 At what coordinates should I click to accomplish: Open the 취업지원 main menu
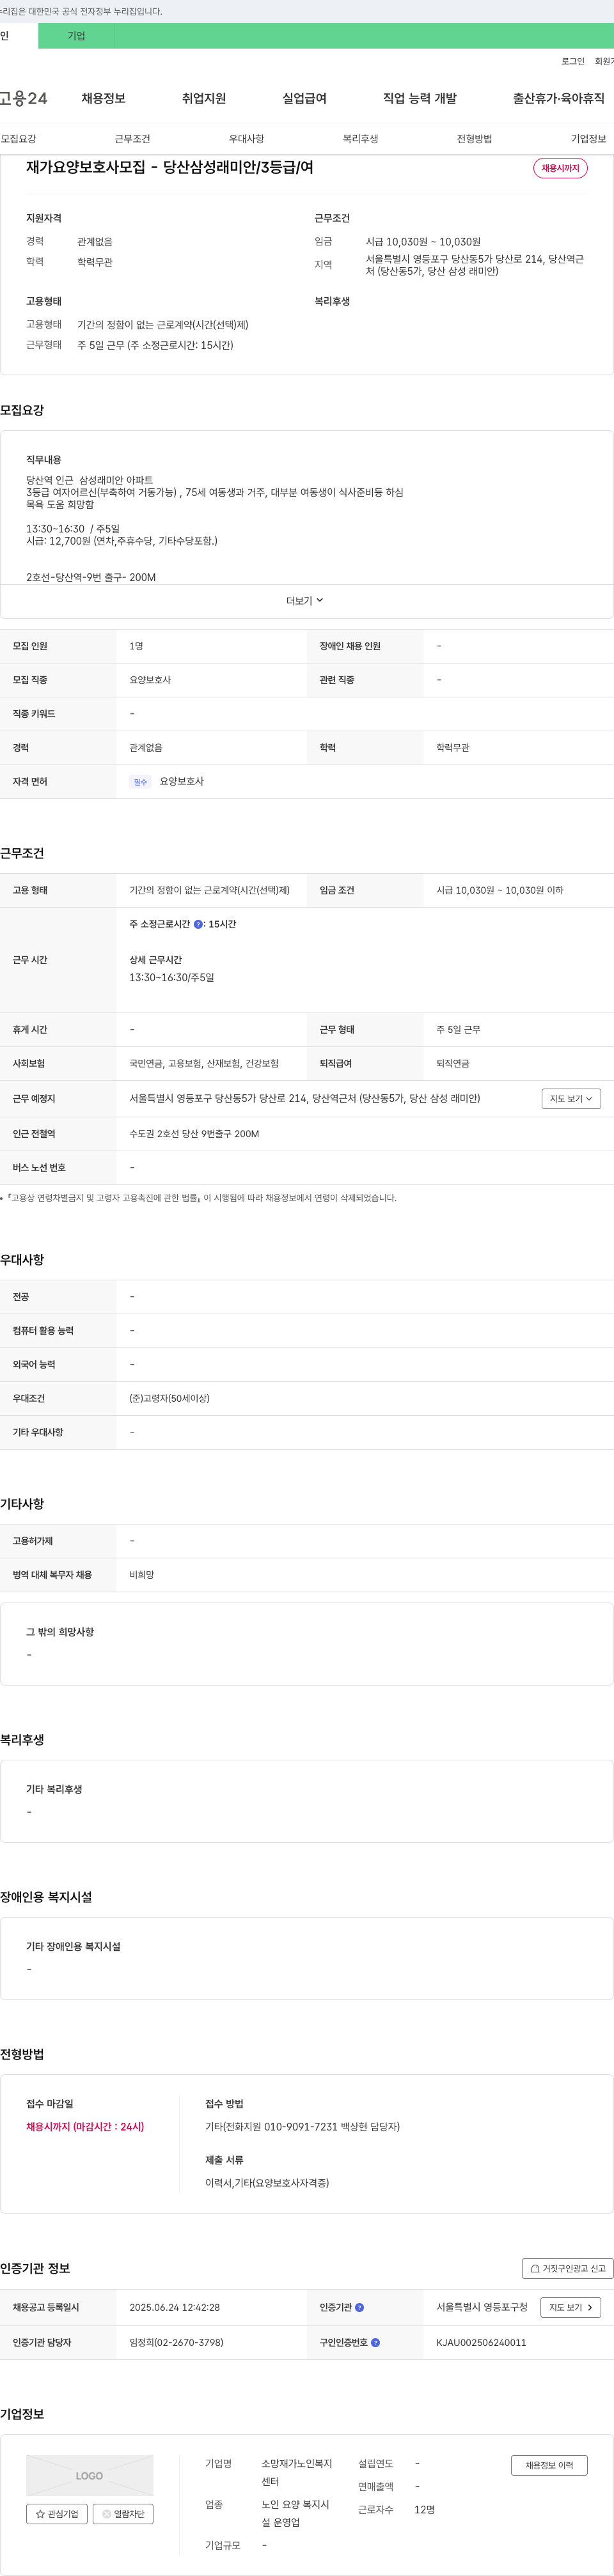(x=204, y=98)
